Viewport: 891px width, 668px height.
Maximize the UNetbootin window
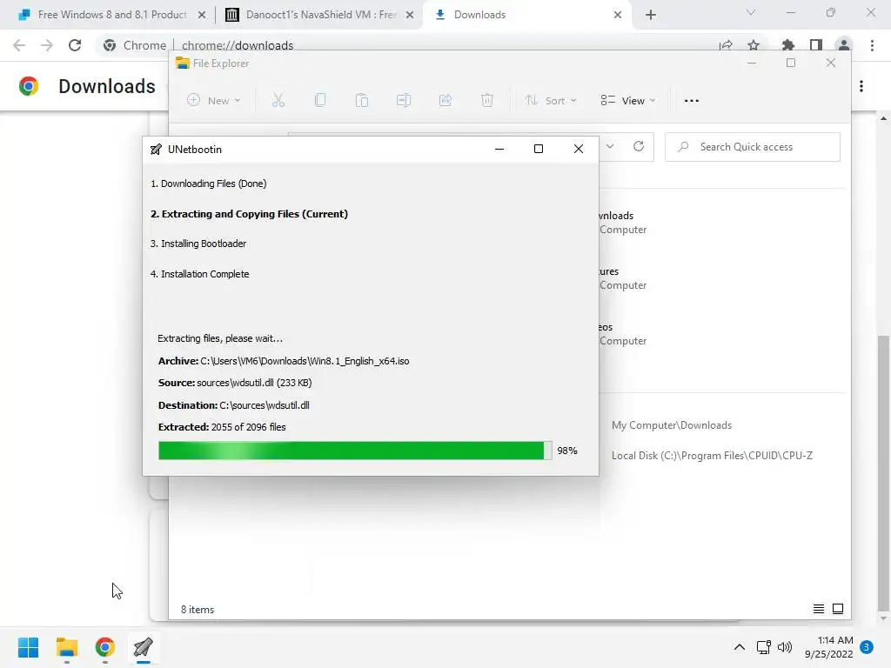(x=538, y=150)
